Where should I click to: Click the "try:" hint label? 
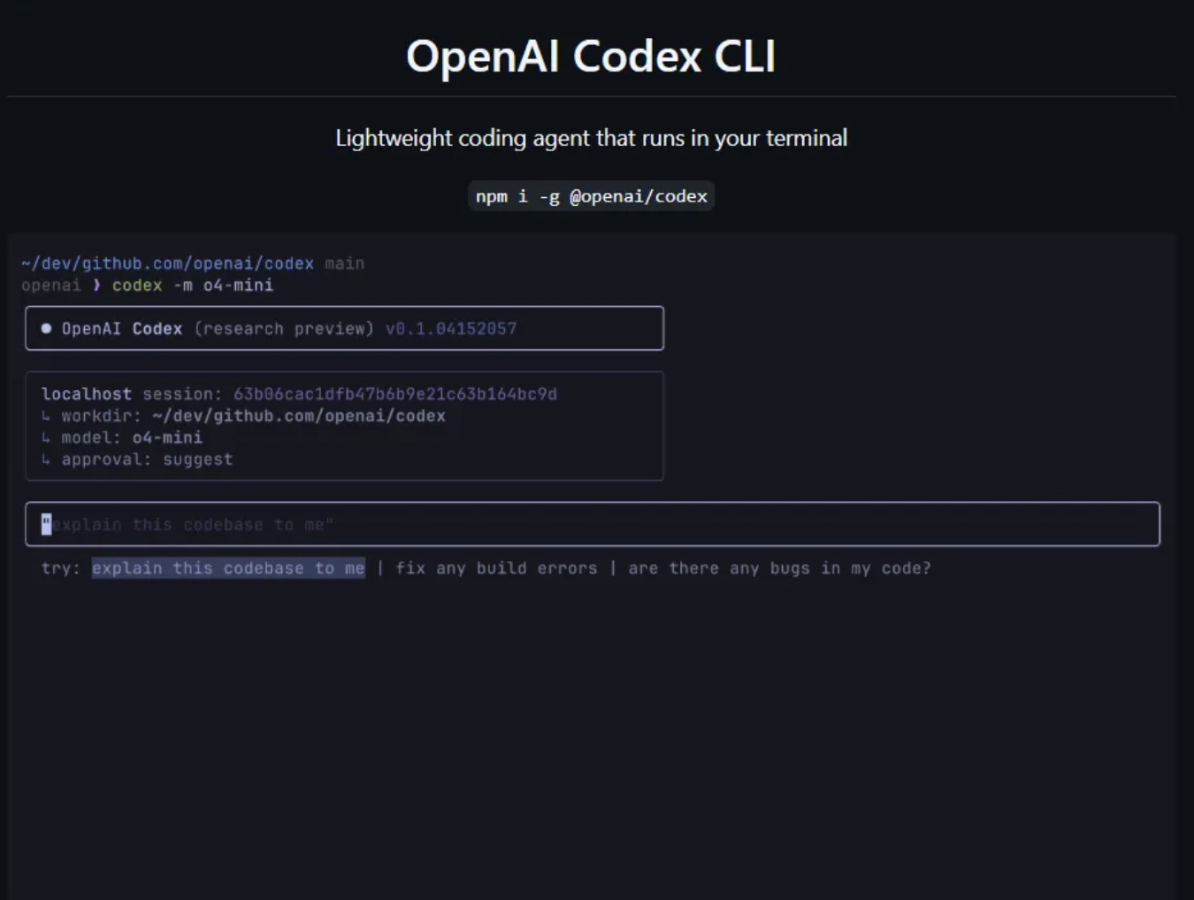coord(61,568)
